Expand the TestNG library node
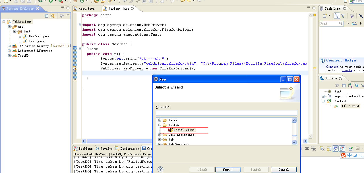The width and height of the screenshot is (364, 173). coord(9,55)
